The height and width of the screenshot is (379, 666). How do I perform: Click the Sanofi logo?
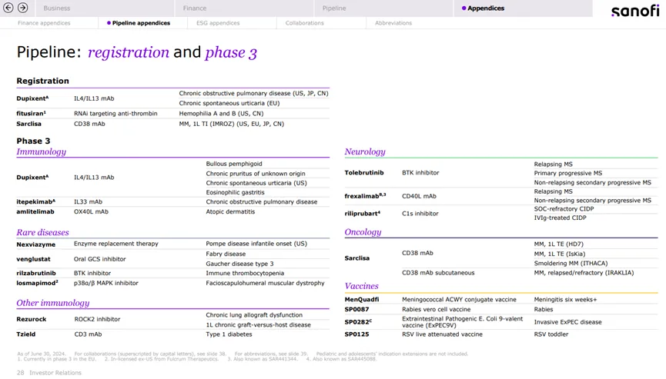point(634,10)
